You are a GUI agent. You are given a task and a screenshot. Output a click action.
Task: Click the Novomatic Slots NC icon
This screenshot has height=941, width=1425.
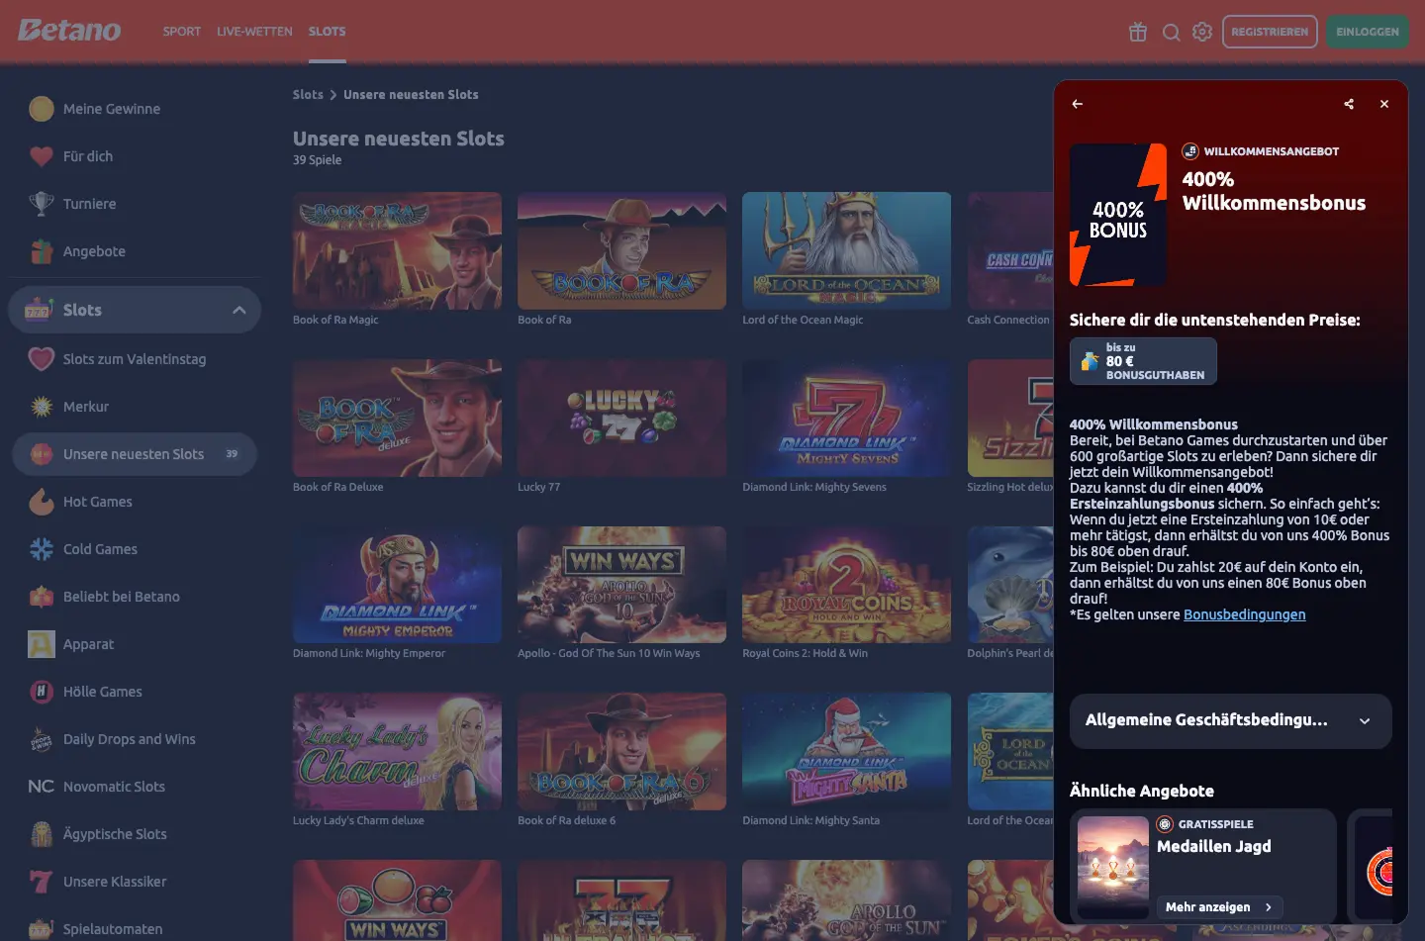coord(42,787)
